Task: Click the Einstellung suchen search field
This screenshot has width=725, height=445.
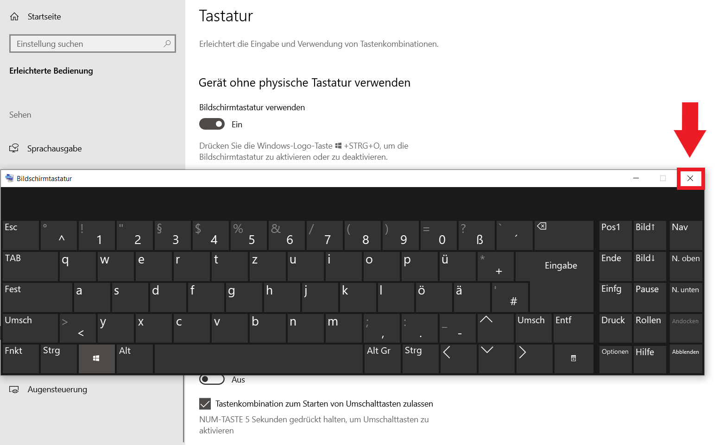Action: tap(93, 44)
